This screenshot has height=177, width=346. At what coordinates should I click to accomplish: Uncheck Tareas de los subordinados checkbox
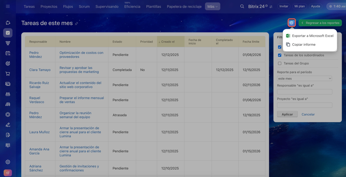tap(280, 55)
